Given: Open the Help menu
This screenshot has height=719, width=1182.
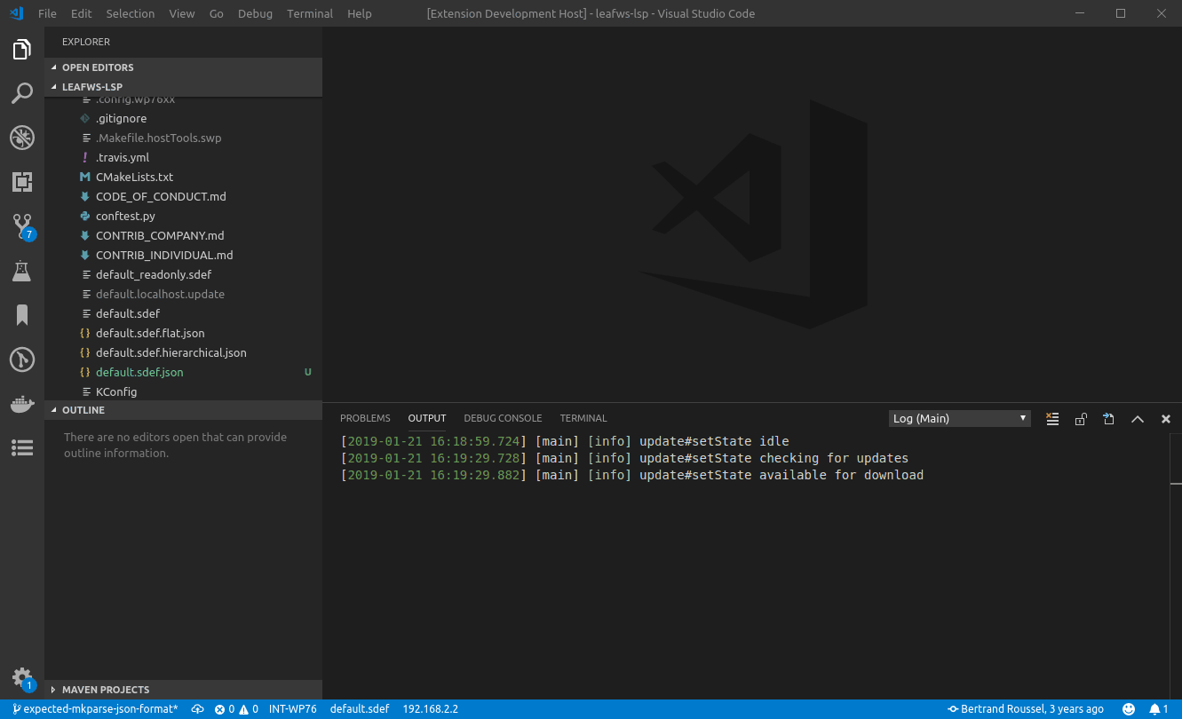Looking at the screenshot, I should 360,13.
